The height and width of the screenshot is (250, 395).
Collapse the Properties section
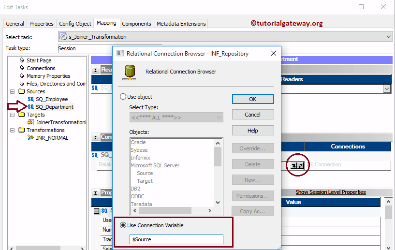click(x=95, y=193)
